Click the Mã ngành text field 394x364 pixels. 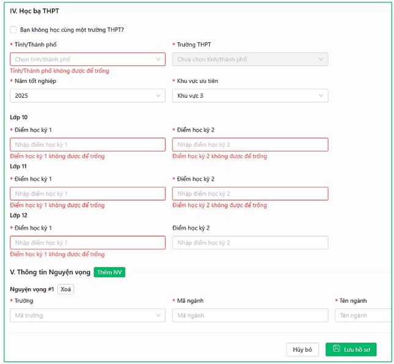[x=250, y=316]
